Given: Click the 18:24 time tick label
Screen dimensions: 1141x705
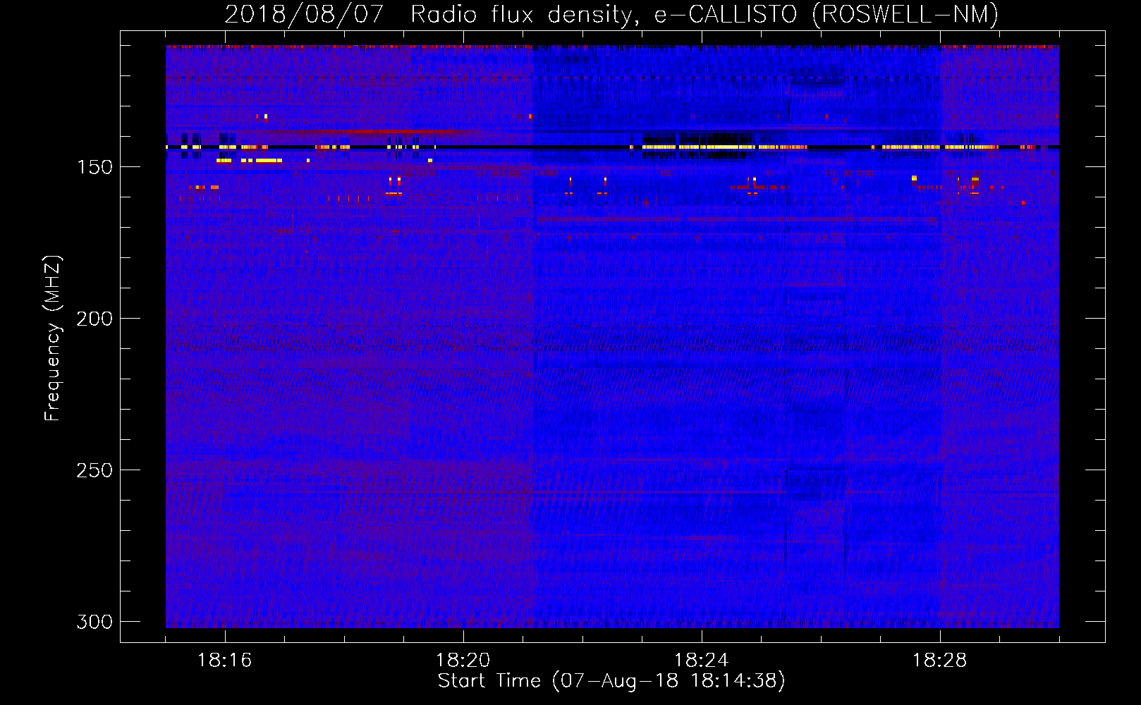Looking at the screenshot, I should 702,661.
